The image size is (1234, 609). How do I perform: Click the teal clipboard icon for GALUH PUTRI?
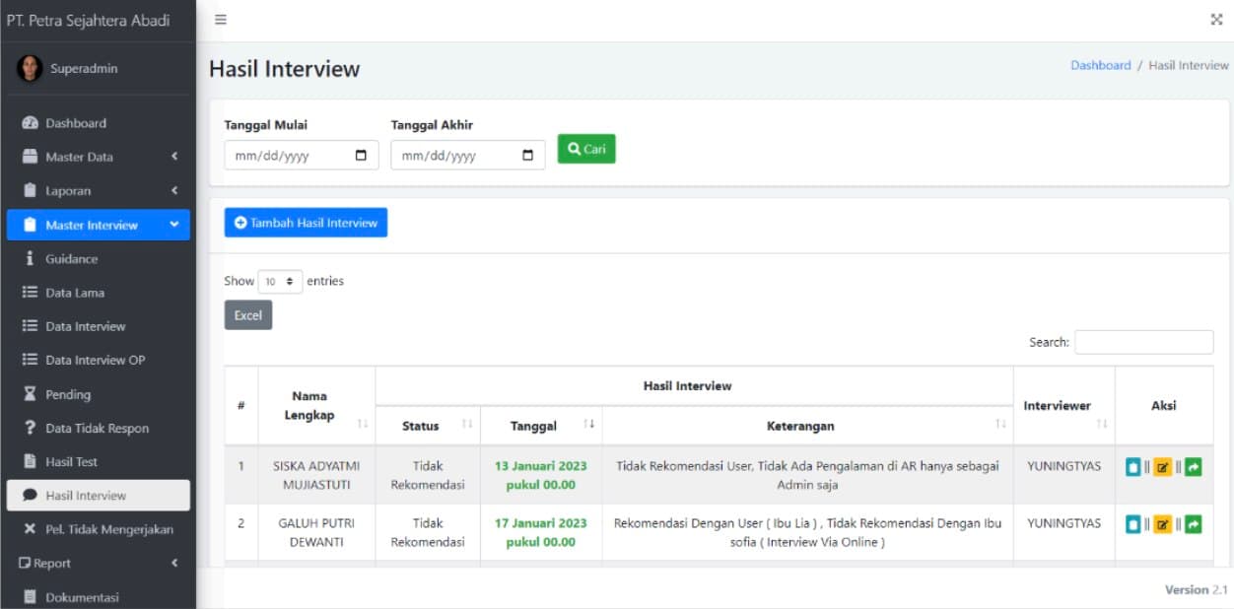coord(1133,524)
